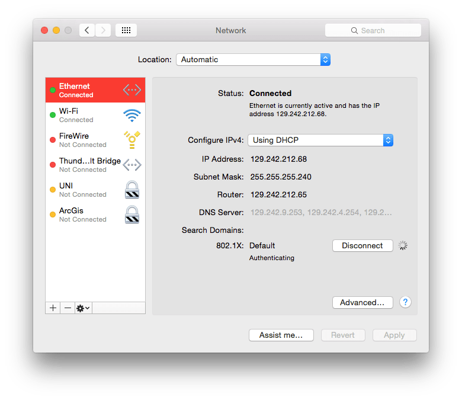Image resolution: width=462 pixels, height=400 pixels.
Task: Click the Ethernet double-arrow icon
Action: 132,90
